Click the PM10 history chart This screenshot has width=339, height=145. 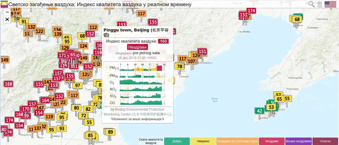(x=142, y=75)
